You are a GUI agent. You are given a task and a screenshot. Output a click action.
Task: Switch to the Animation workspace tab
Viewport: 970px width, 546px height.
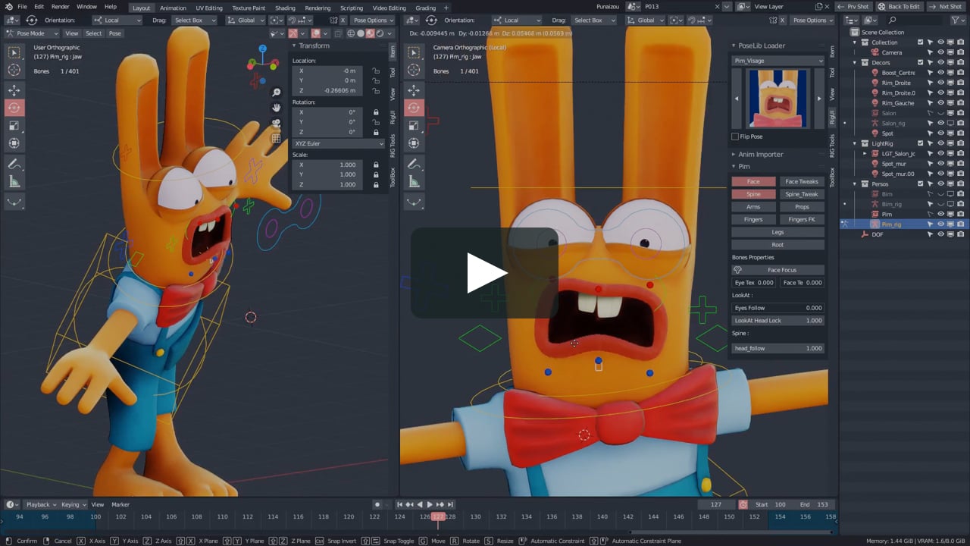[173, 8]
